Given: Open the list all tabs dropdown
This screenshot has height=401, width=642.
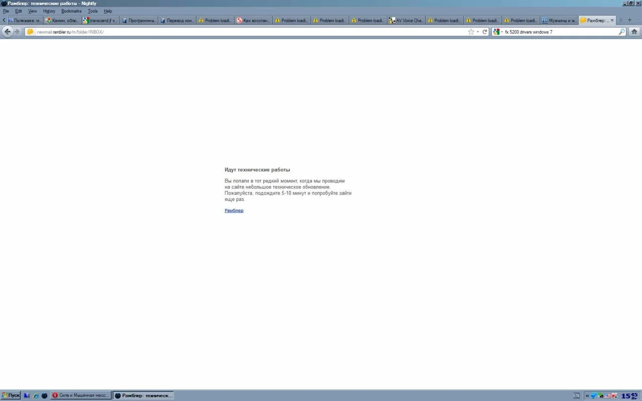Looking at the screenshot, I should 637,20.
